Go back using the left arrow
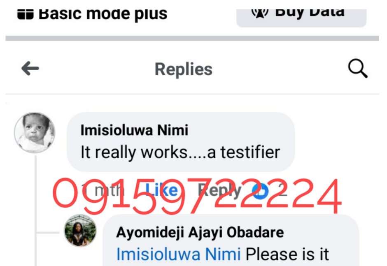Screen dimensions: 387x266 (x=30, y=69)
